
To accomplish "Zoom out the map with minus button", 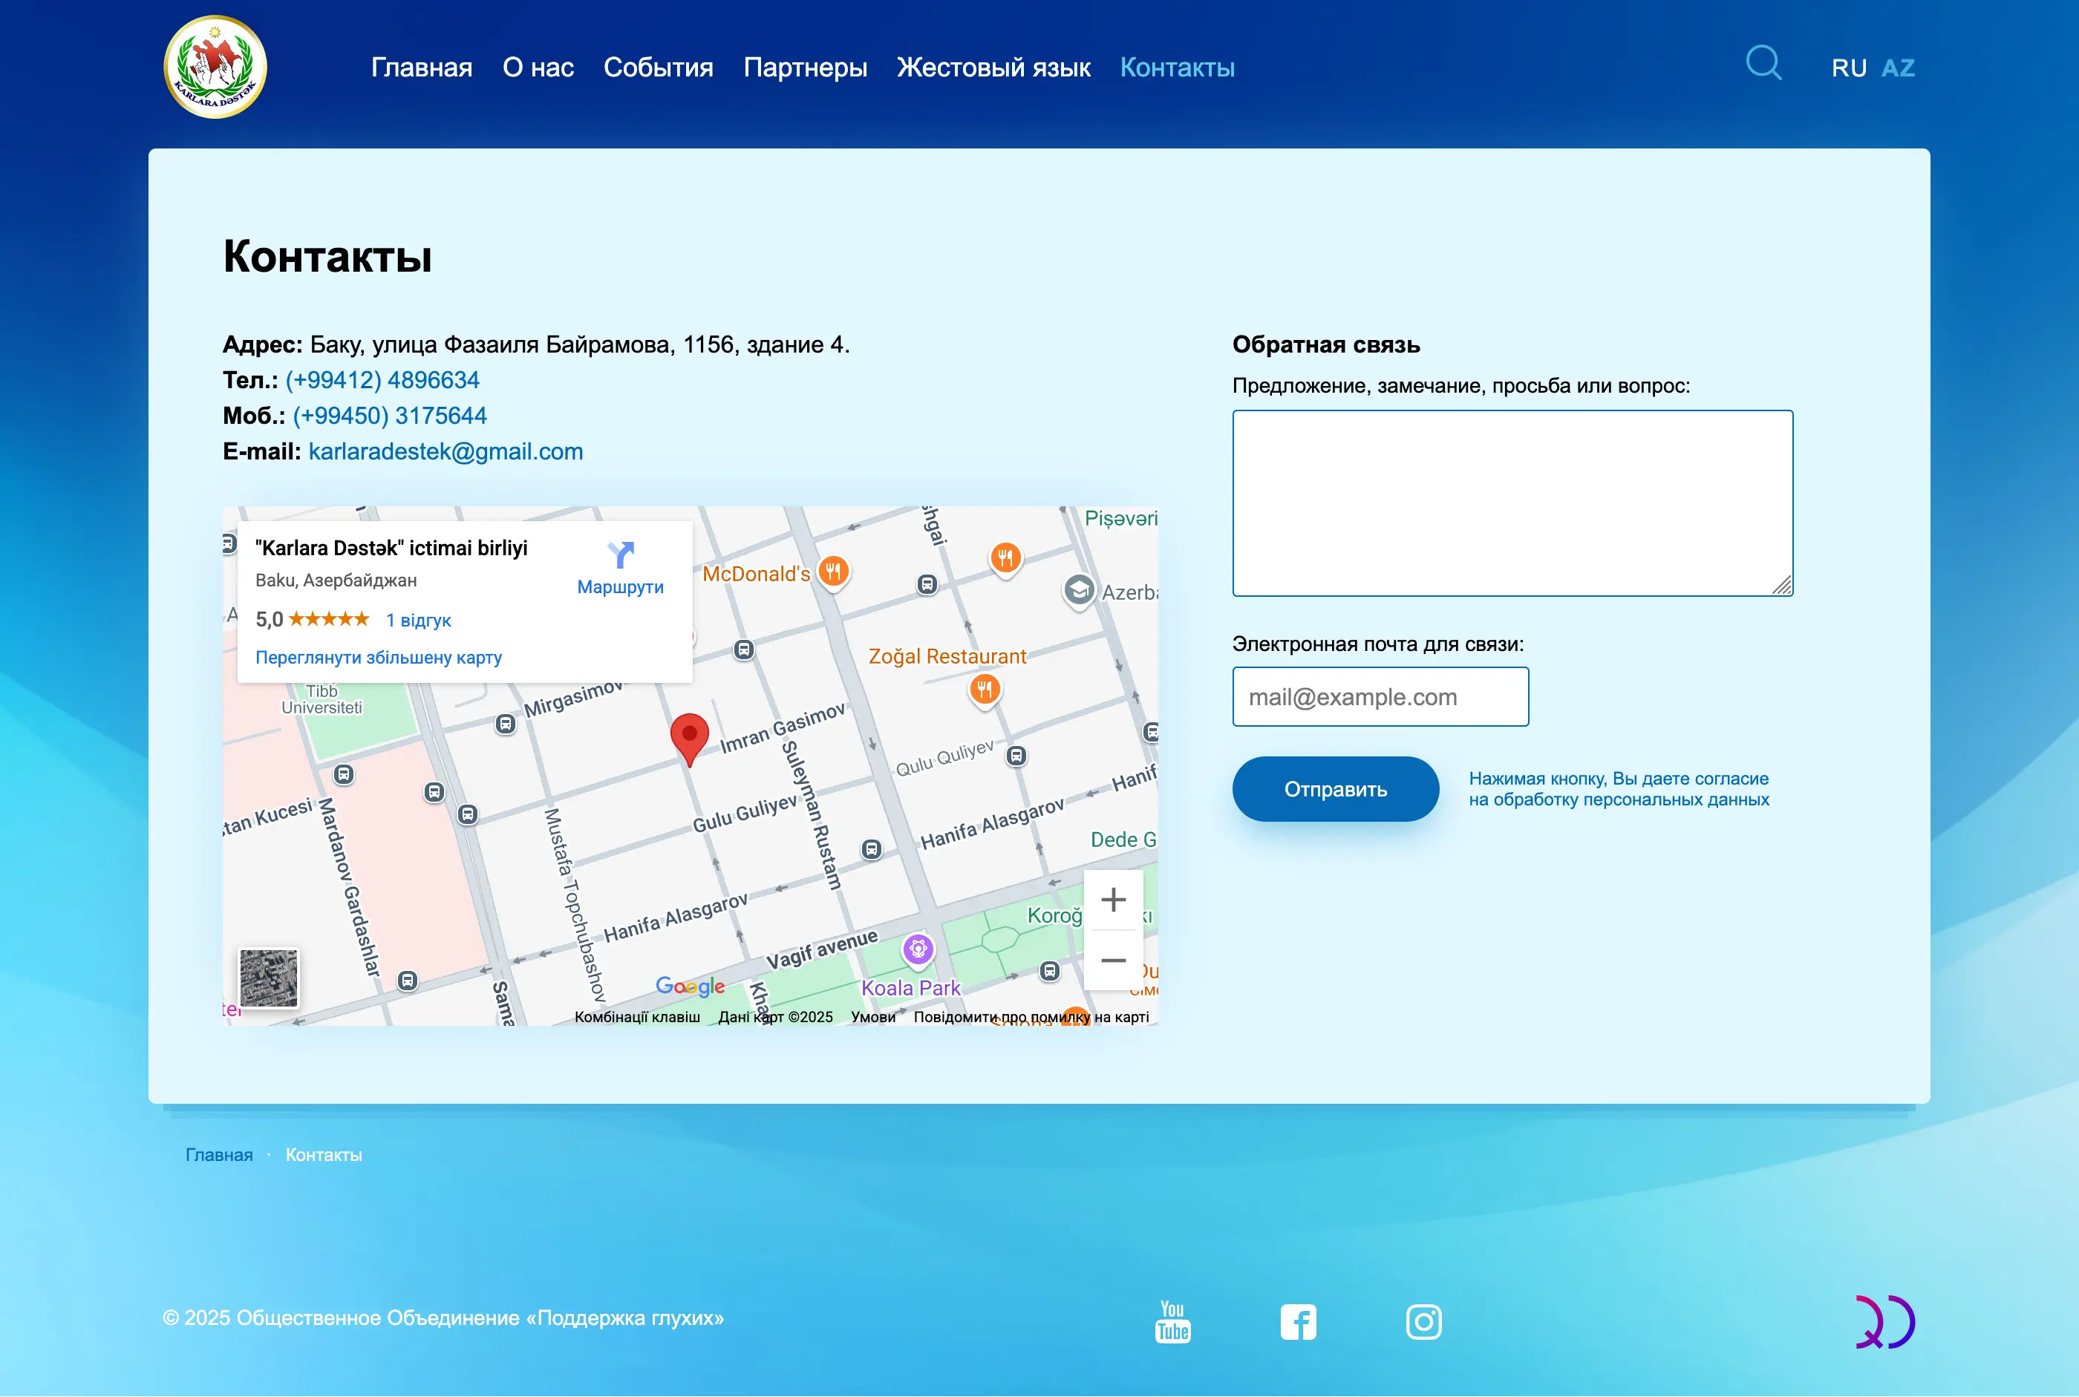I will click(1113, 961).
